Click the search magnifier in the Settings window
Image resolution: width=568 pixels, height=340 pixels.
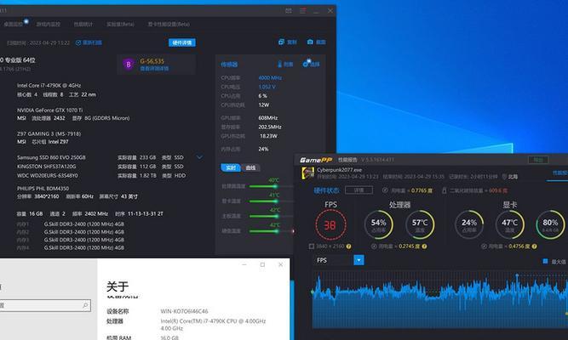[85, 306]
